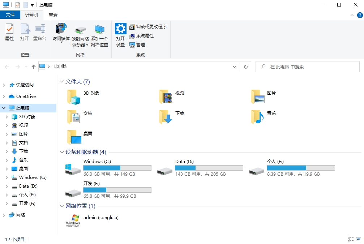Open the address bar history dropdown
The image size is (364, 244).
point(235,67)
